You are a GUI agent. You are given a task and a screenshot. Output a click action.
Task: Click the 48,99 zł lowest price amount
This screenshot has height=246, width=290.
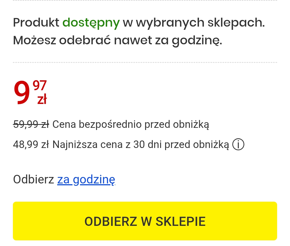(x=31, y=145)
